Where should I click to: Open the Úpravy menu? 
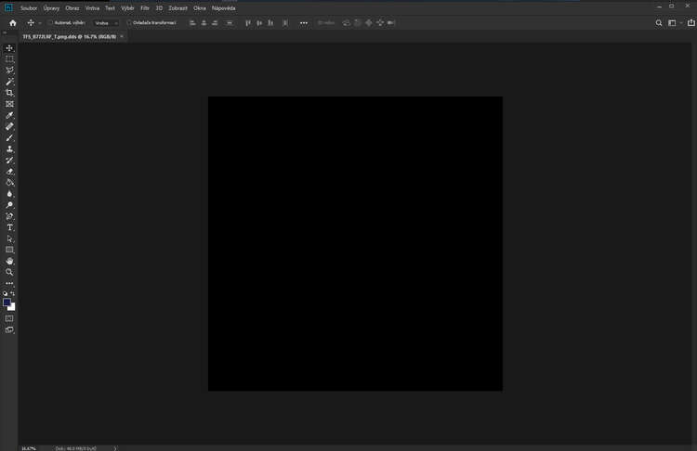tap(51, 8)
